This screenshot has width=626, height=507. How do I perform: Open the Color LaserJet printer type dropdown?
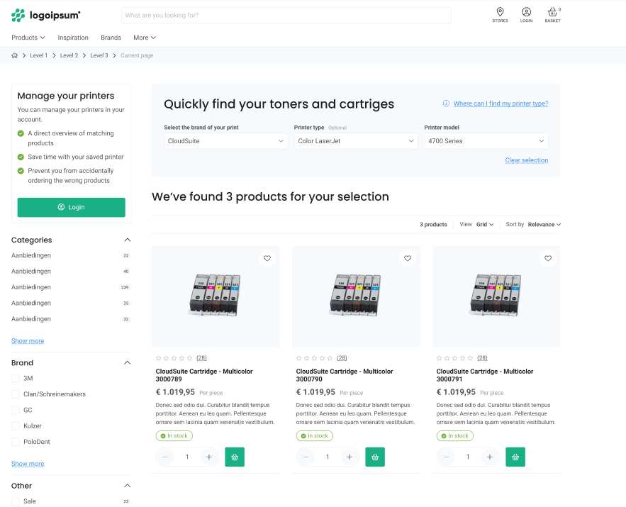click(355, 140)
